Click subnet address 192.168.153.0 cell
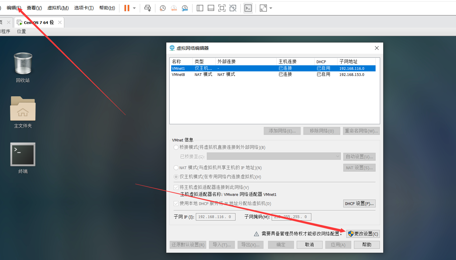This screenshot has width=456, height=260. (352, 74)
